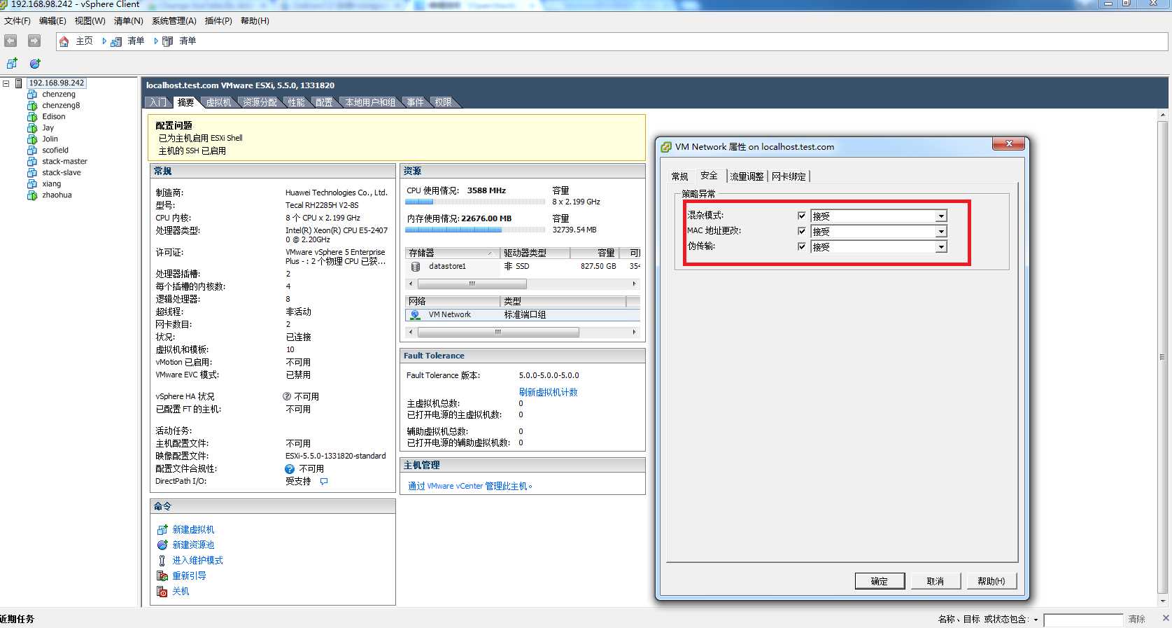The height and width of the screenshot is (628, 1172).
Task: Click the 配置文件合规性 help icon
Action: tap(290, 469)
